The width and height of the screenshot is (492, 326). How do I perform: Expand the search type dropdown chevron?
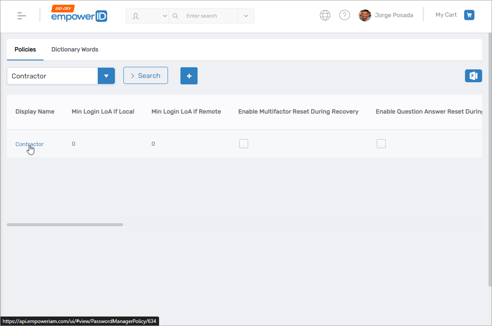coord(164,15)
